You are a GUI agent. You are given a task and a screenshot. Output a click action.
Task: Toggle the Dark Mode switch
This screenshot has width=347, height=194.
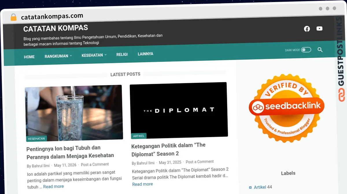[x=306, y=50]
